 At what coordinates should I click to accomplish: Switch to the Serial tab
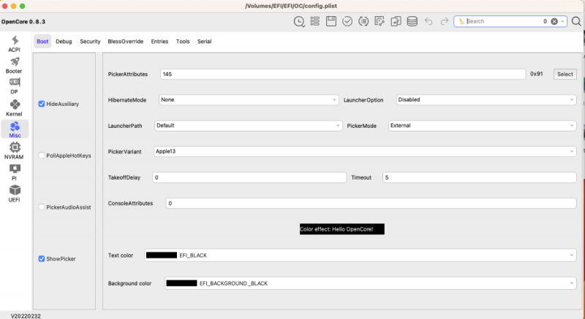coord(205,42)
